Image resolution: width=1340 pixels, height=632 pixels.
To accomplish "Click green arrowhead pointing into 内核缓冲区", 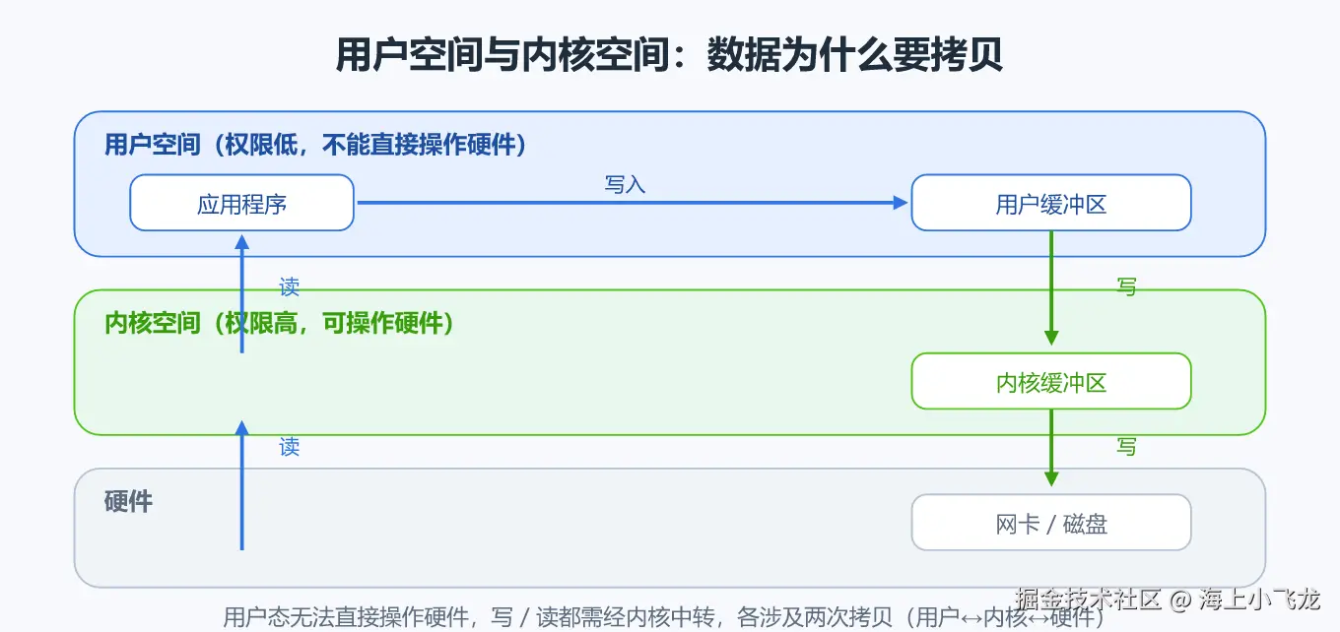I will (x=1051, y=338).
